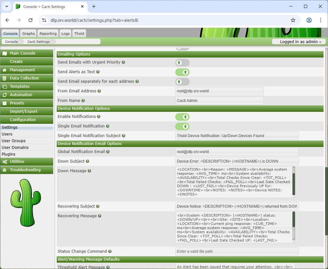Toggle Send Emails with Urgent Priority switch
The image size is (328, 269).
(182, 63)
